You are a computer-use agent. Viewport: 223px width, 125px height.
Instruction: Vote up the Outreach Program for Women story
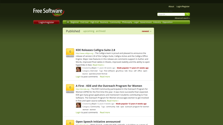pyautogui.click(x=68, y=92)
